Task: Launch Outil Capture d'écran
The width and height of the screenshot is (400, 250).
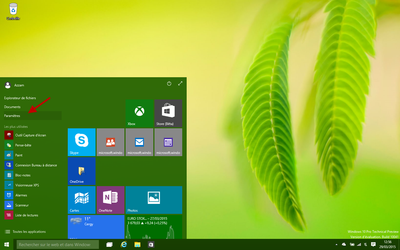Action: point(33,135)
